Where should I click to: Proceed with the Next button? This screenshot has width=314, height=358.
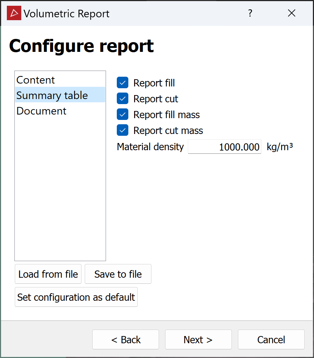(x=198, y=340)
